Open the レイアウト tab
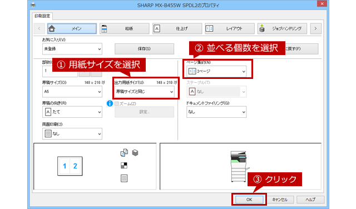This screenshot has height=209, width=356. point(230,28)
